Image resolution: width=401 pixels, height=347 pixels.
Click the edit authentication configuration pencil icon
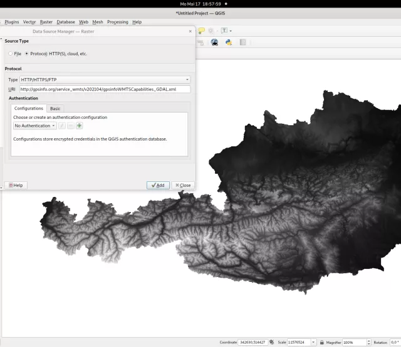[62, 126]
